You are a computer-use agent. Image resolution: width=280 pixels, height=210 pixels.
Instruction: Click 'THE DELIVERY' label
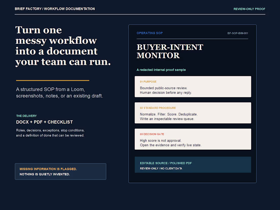tap(26, 116)
